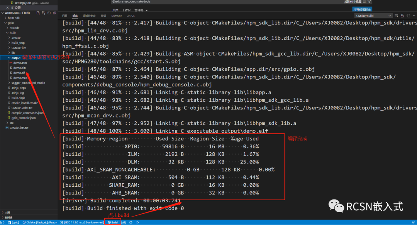The image size is (417, 225).
Task: Open demo.asm file
Action: point(20,63)
